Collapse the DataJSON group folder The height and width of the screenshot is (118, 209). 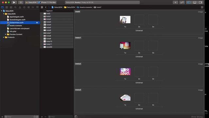(4, 14)
